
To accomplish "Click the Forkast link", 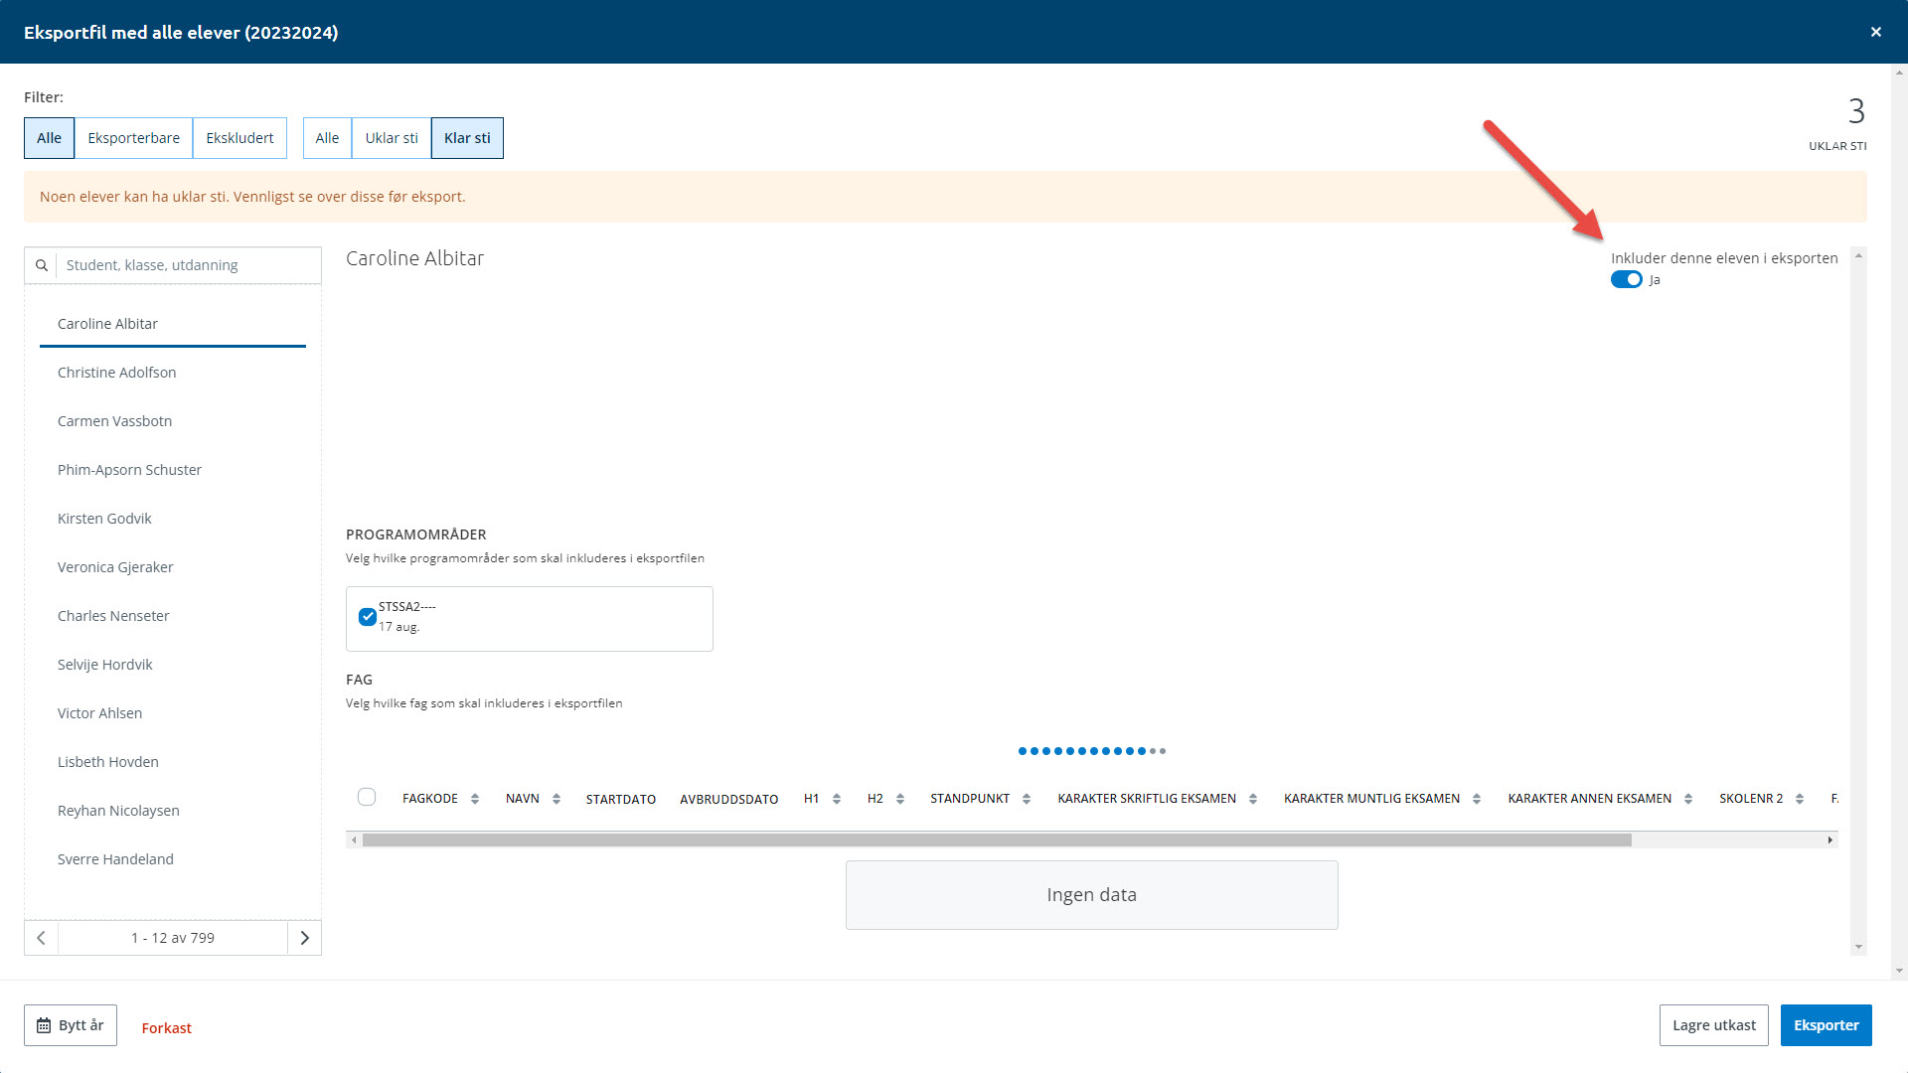I will coord(166,1028).
